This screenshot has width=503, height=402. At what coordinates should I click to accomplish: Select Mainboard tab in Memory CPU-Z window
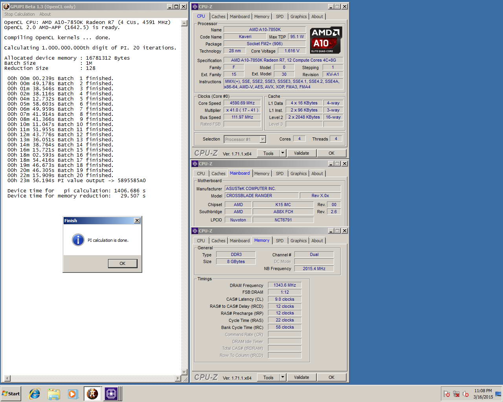(240, 241)
